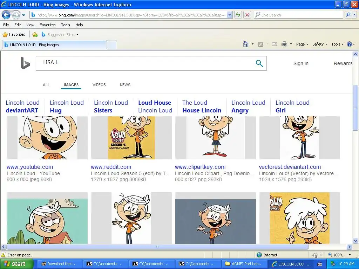This screenshot has width=359, height=269.
Task: Switch to the VIDEOS search tab
Action: click(99, 85)
